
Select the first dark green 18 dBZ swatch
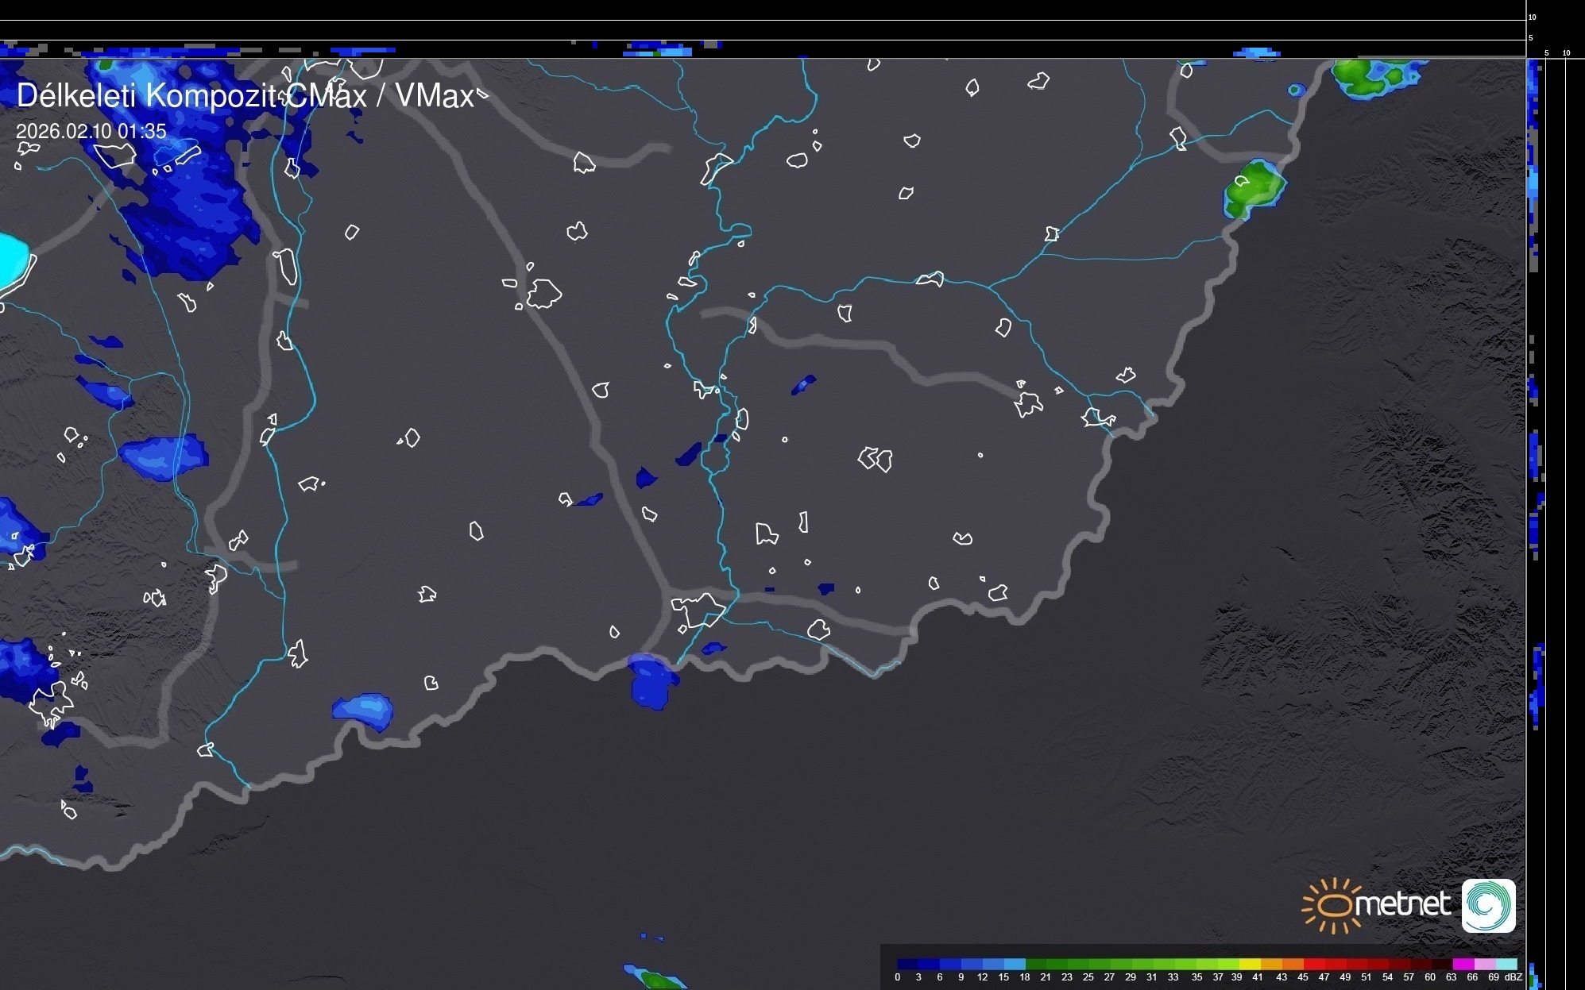tap(1035, 964)
